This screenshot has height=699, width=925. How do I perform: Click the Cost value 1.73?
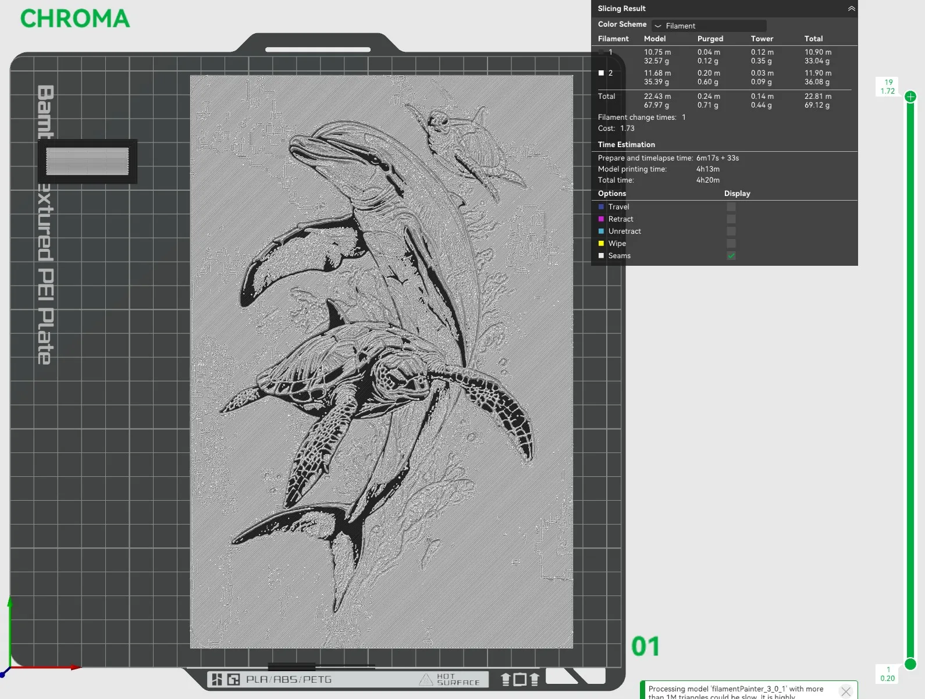point(627,129)
